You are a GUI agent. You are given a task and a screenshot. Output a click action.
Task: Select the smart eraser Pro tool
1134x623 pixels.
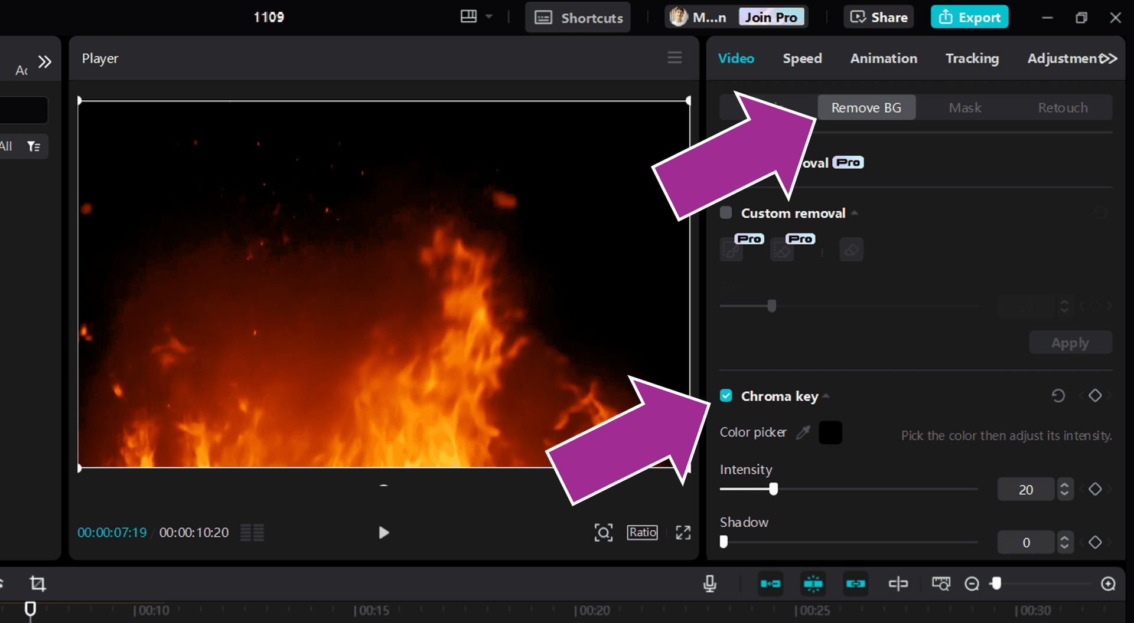[x=783, y=250]
